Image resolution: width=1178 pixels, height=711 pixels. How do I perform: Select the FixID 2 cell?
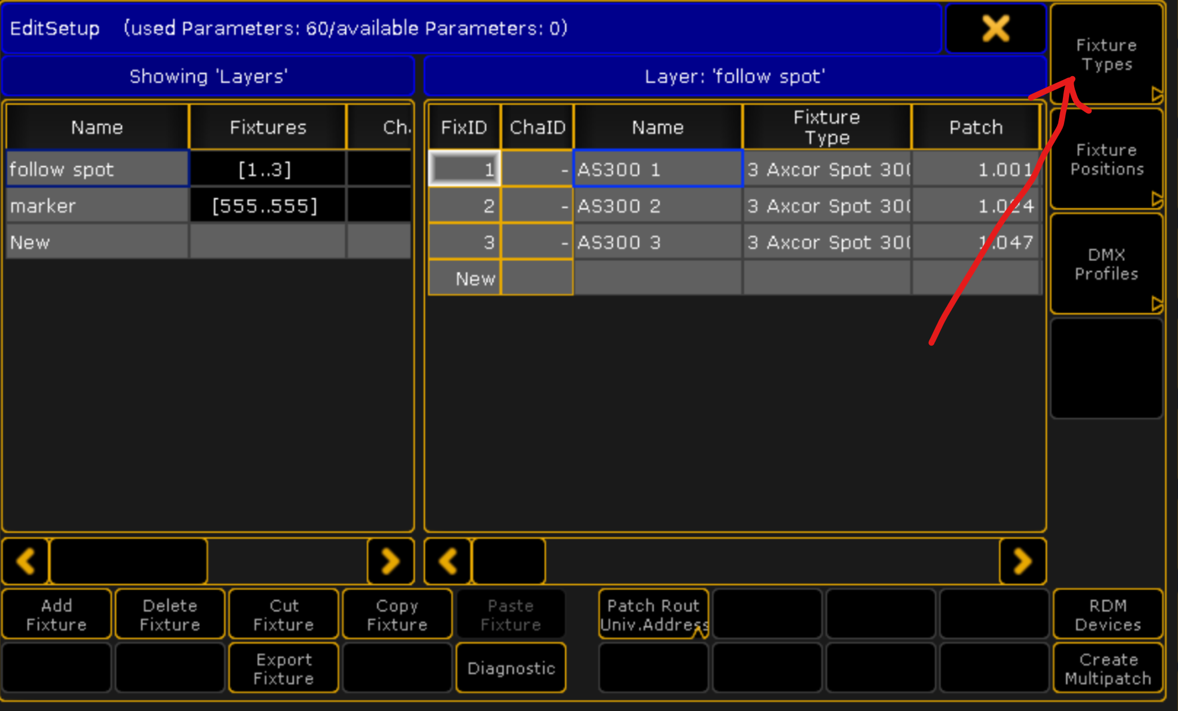[x=464, y=205]
